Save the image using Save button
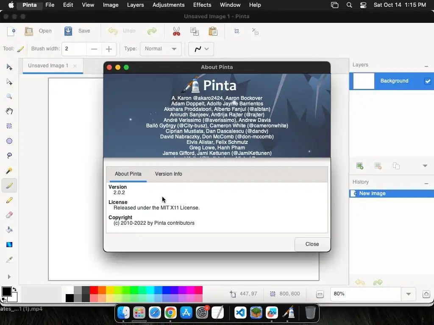 pyautogui.click(x=77, y=31)
